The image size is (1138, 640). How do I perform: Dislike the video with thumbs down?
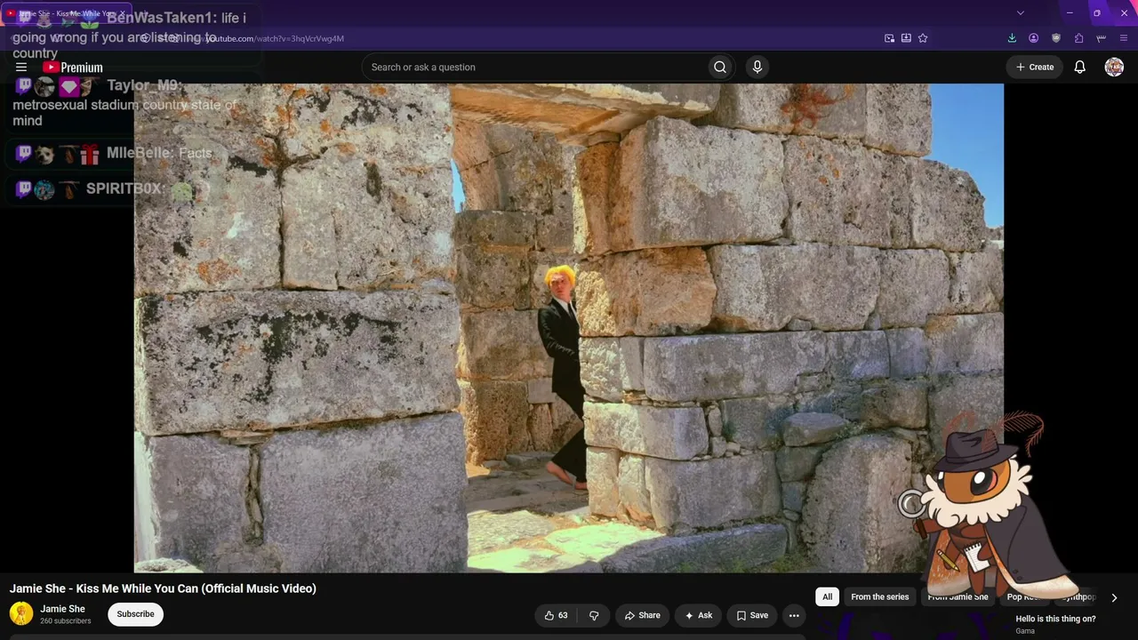tap(594, 615)
